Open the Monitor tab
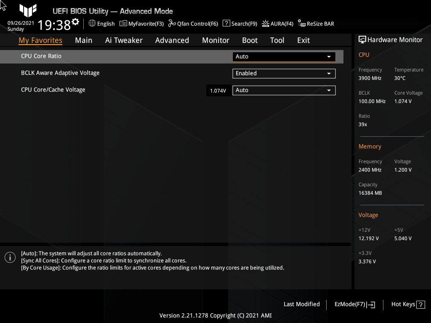The height and width of the screenshot is (323, 431). pos(215,40)
